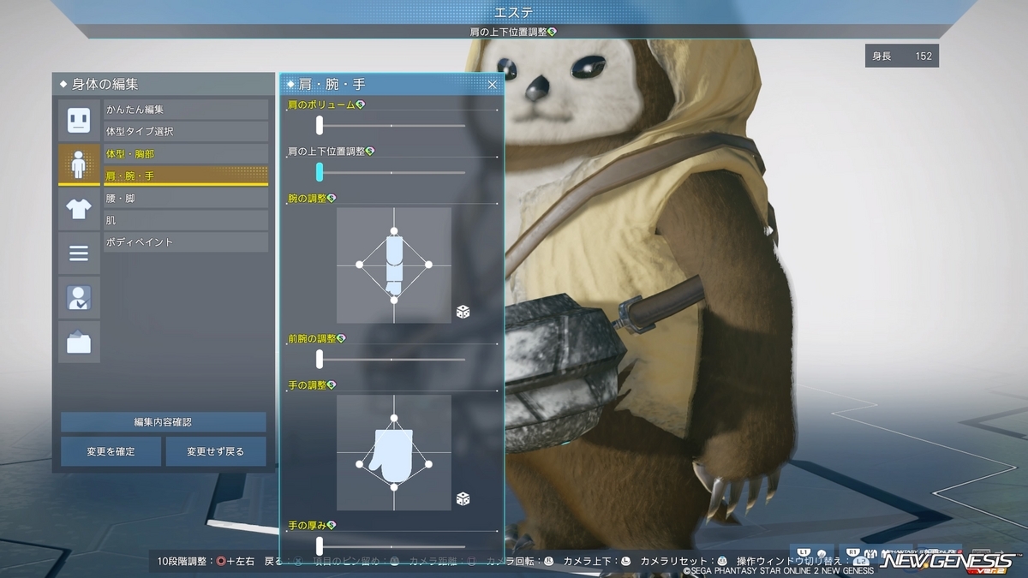
Task: Select 腰・脚 menu entry
Action: click(x=186, y=198)
